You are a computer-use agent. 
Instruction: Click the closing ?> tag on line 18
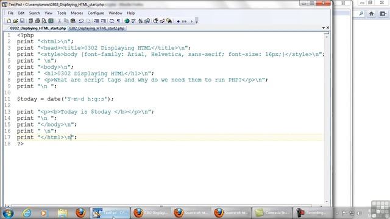pyautogui.click(x=20, y=144)
